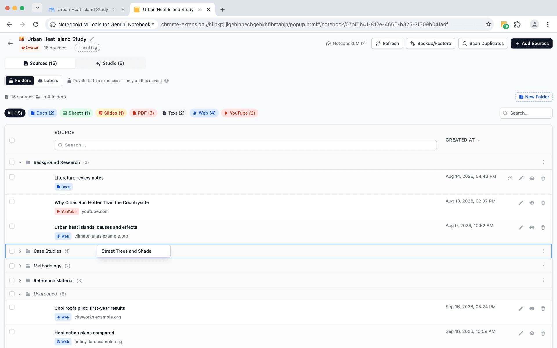Click the Add Sources button
Viewport: 557px width, 348px height.
tap(531, 43)
